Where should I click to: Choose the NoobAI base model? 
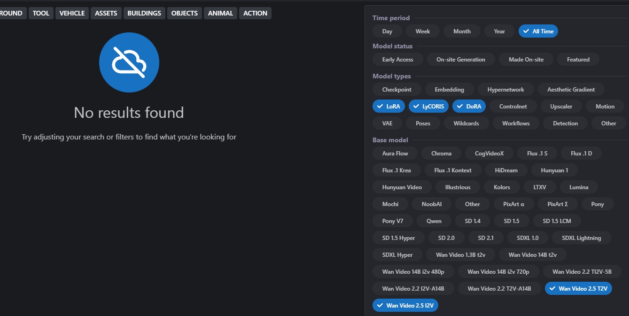coord(432,204)
